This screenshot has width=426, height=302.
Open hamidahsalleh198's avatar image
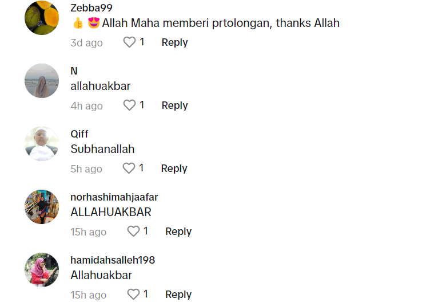click(x=42, y=270)
